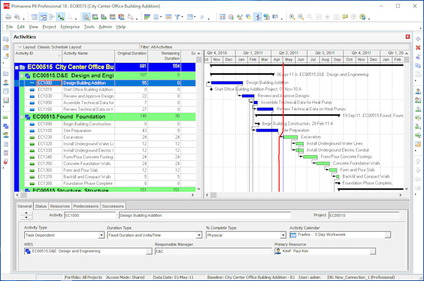Toggle the Progress Line toolbar icon

click(258, 17)
